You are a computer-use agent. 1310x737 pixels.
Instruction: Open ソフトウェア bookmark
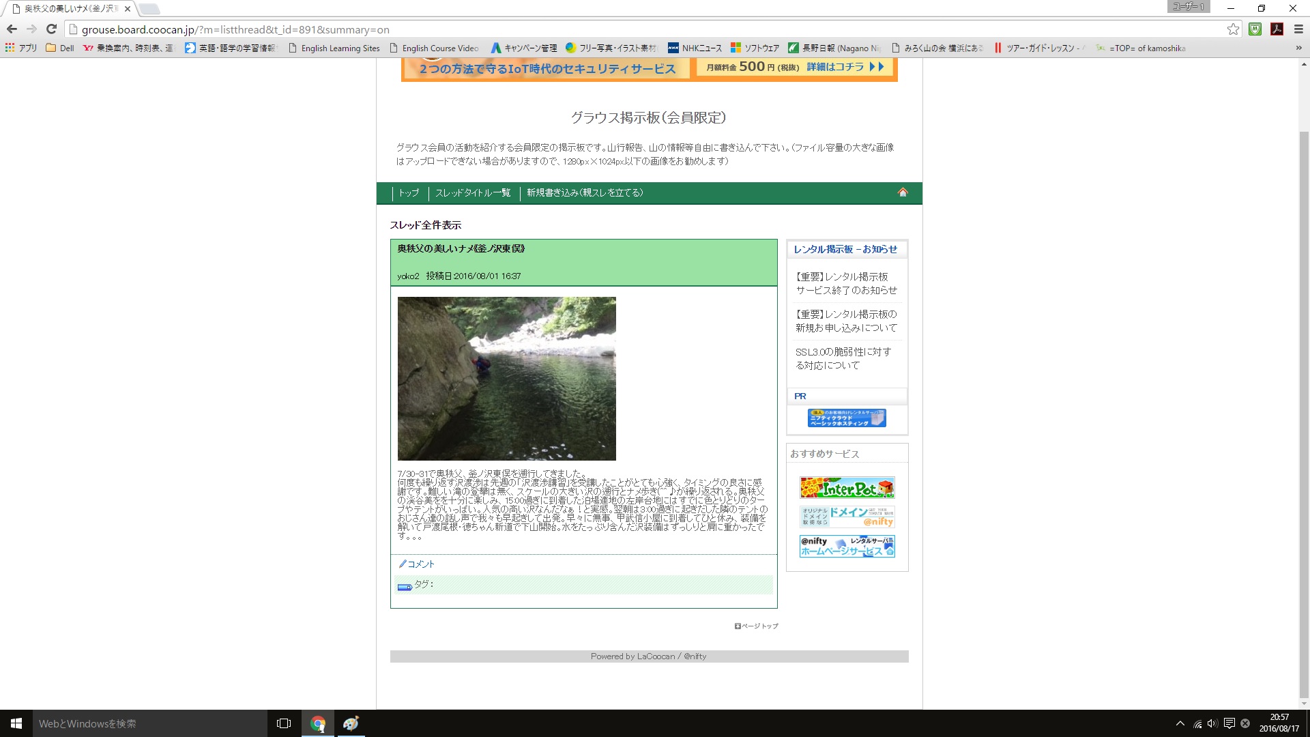tap(755, 48)
